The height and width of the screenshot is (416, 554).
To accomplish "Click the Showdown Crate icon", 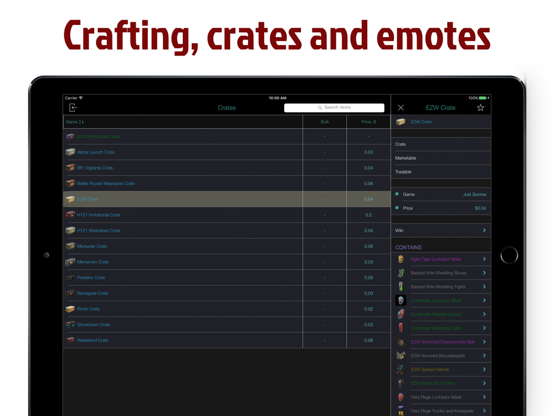I will point(70,324).
